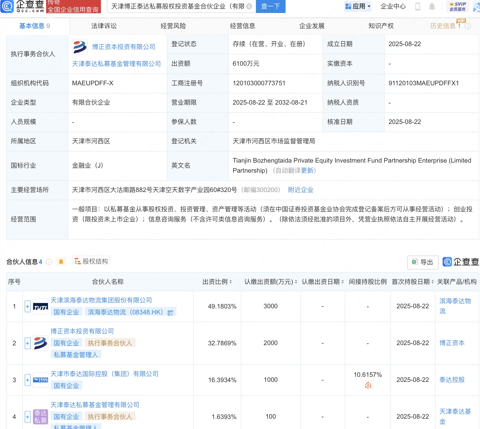Open 博正资本投资有限公司 link in basic info
Screen dimensions: 480x429
pyautogui.click(x=124, y=47)
